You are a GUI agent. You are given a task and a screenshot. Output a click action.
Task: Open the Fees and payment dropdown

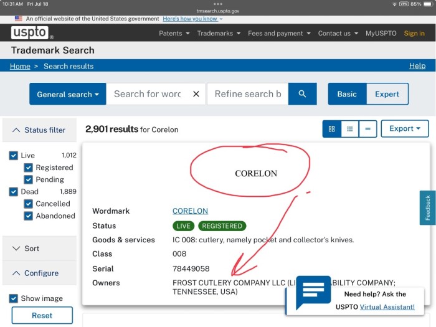pos(279,34)
